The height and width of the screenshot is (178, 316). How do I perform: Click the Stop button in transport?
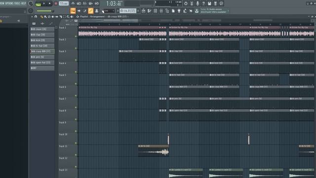(x=49, y=3)
